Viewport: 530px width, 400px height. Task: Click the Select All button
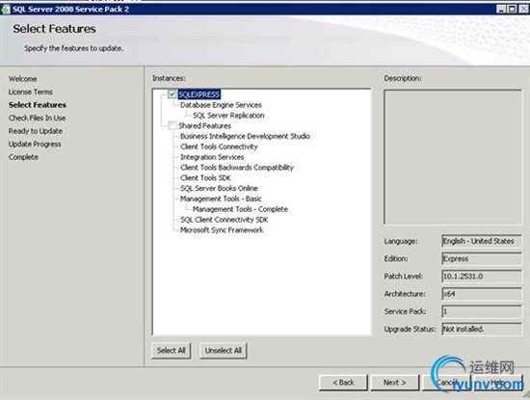click(x=171, y=351)
